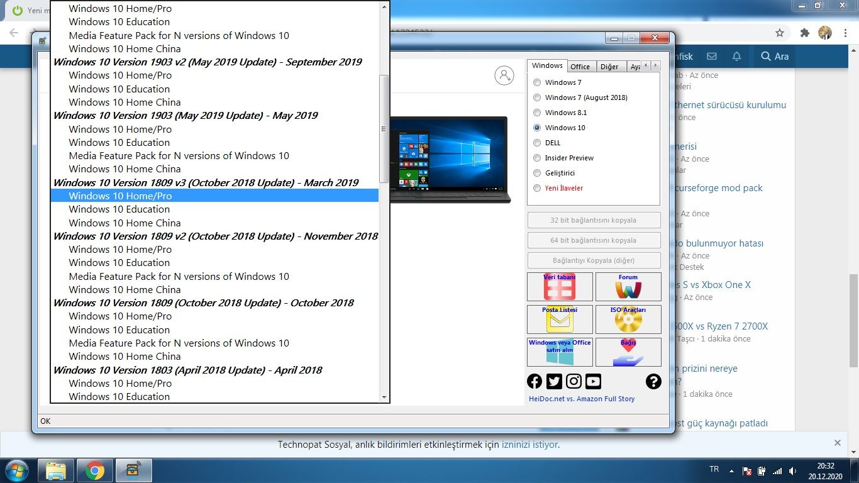Click 32 bit bağlantısını kopyala button
Screen dimensions: 859x483
[x=594, y=220]
